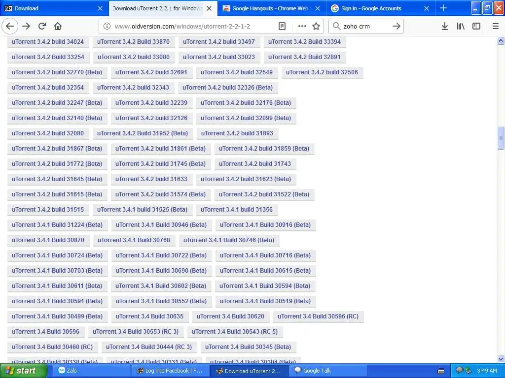The width and height of the screenshot is (505, 378).
Task: Open uTorrent 3.4.1 Build 30519 (Beta) link
Action: tap(265, 301)
